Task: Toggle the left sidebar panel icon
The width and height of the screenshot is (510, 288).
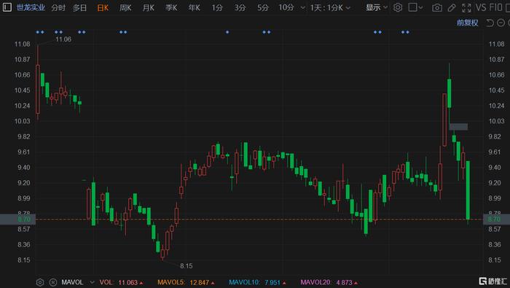Action: pyautogui.click(x=7, y=7)
